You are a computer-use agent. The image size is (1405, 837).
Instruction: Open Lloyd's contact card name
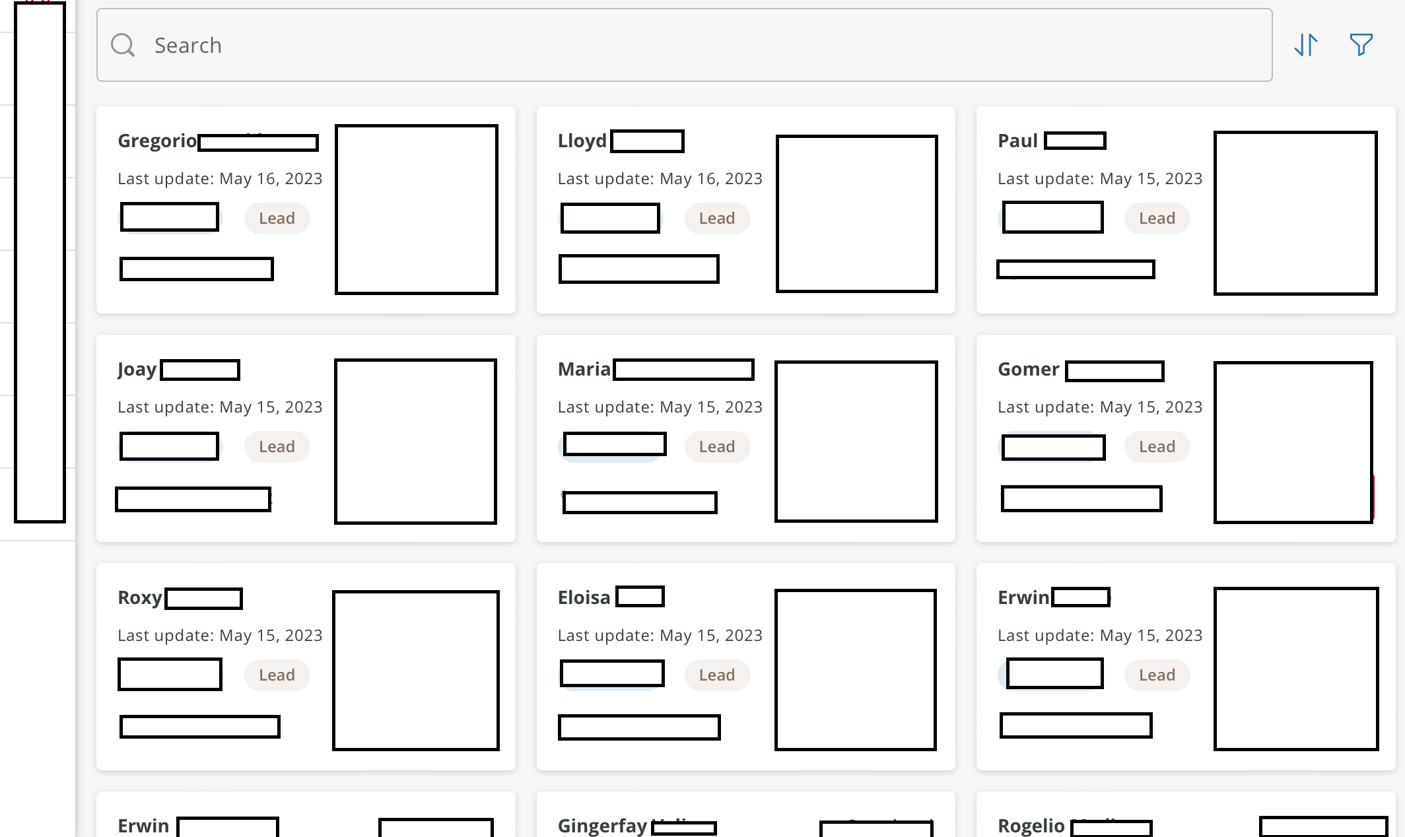tap(582, 141)
